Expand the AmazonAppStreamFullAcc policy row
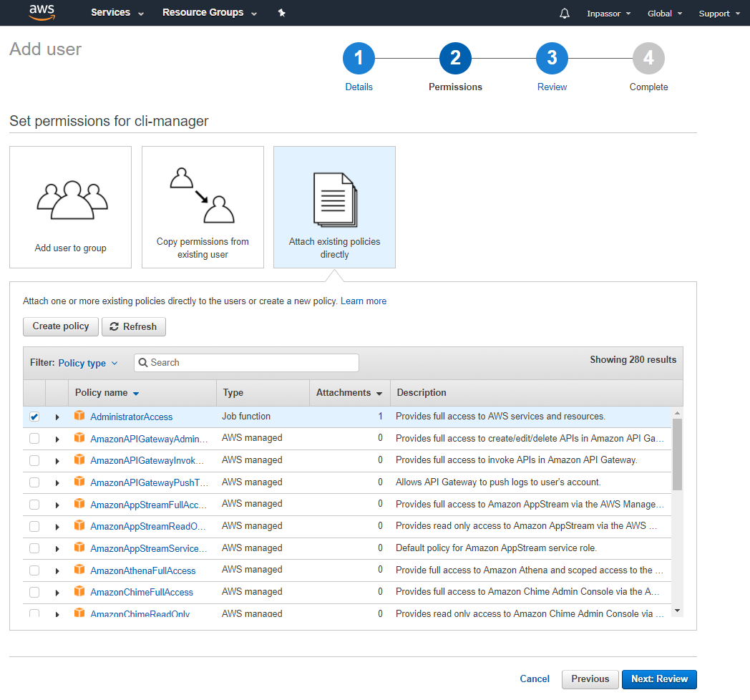 57,505
